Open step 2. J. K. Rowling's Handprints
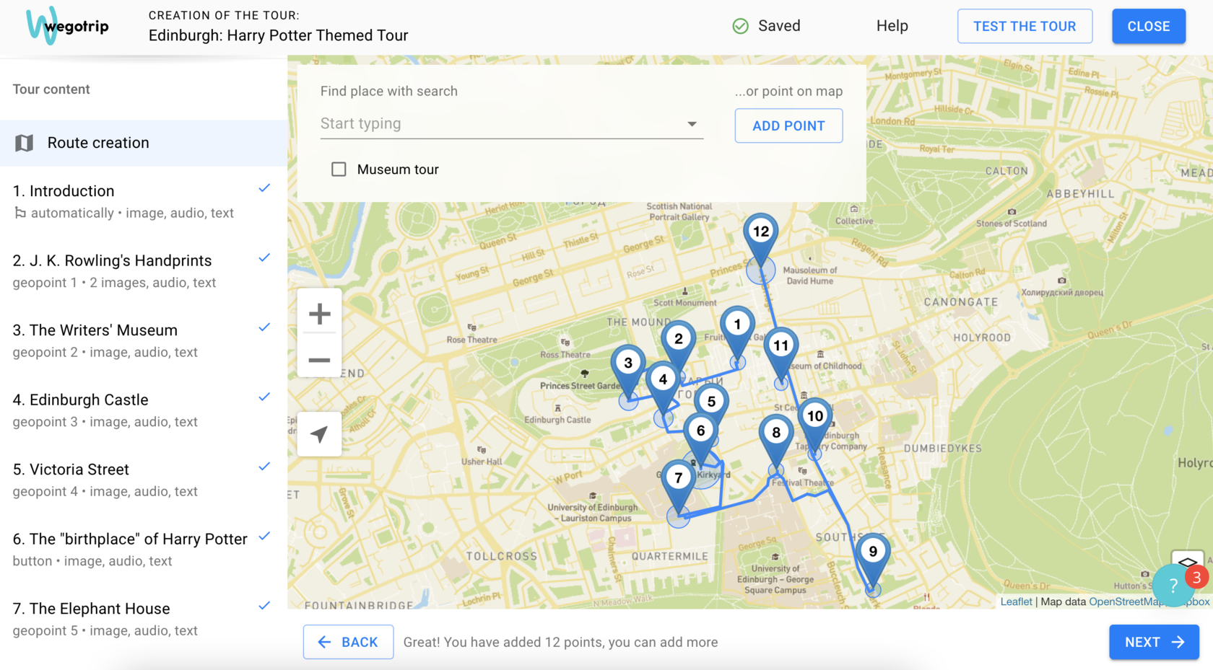Image resolution: width=1213 pixels, height=670 pixels. [144, 271]
